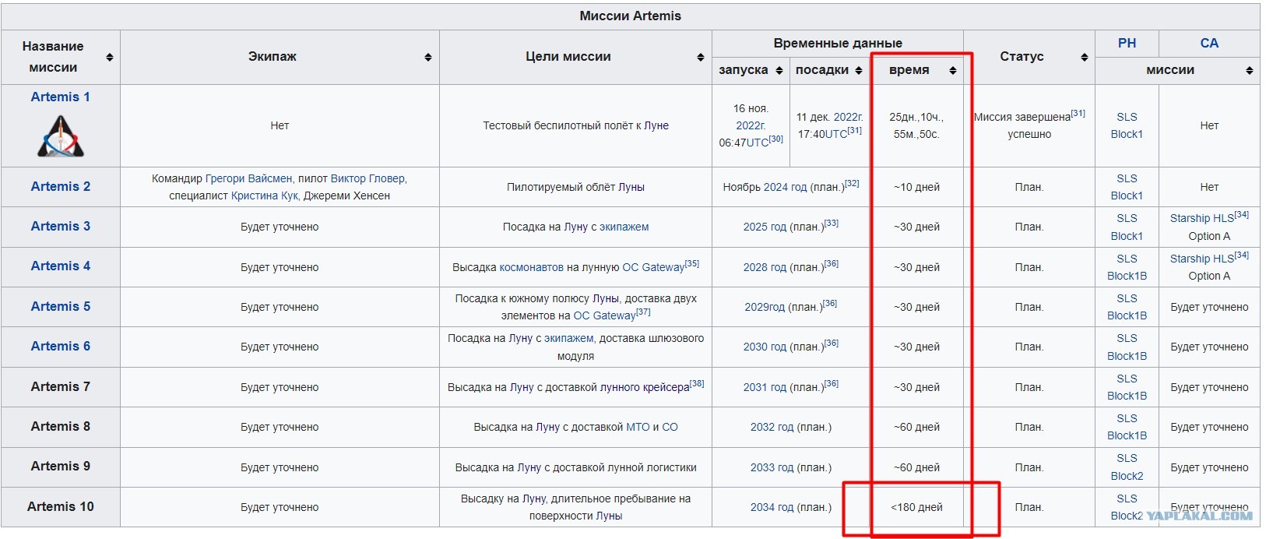
Task: Open the Artemis 1 mission patch image
Action: (61, 136)
